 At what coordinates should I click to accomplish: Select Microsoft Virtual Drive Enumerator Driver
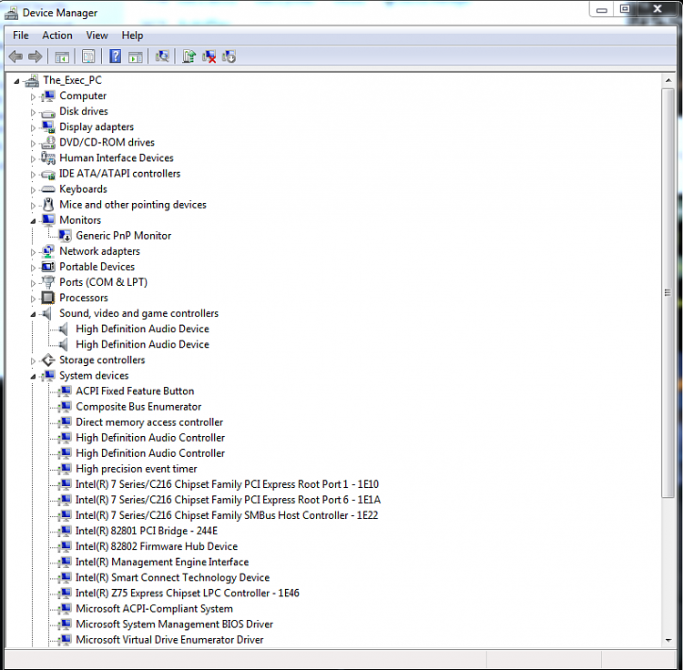169,640
